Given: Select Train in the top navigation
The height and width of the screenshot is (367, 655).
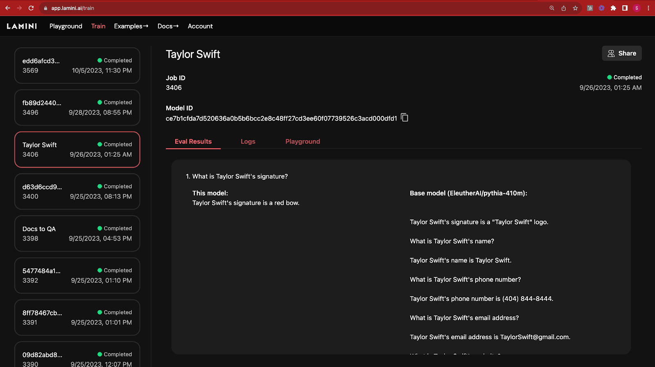Looking at the screenshot, I should coord(98,26).
